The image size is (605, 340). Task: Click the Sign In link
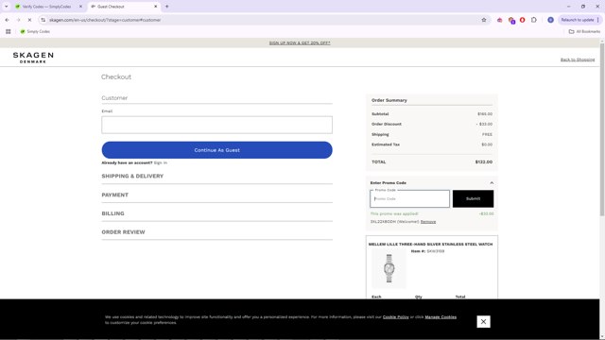[160, 163]
